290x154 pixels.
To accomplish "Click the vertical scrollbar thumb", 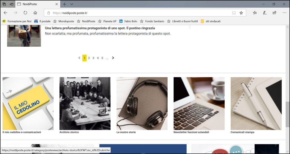I will click(287, 114).
